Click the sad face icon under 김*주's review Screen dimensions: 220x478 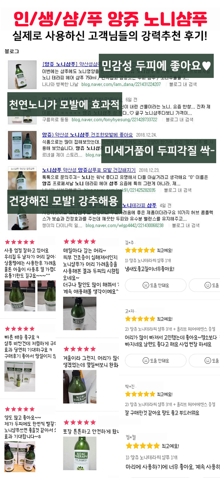(x=146, y=285)
